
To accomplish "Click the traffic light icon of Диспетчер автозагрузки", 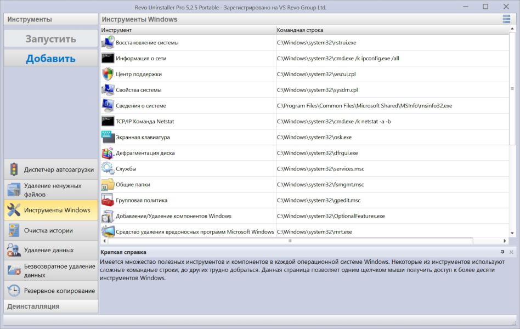I will 14,169.
